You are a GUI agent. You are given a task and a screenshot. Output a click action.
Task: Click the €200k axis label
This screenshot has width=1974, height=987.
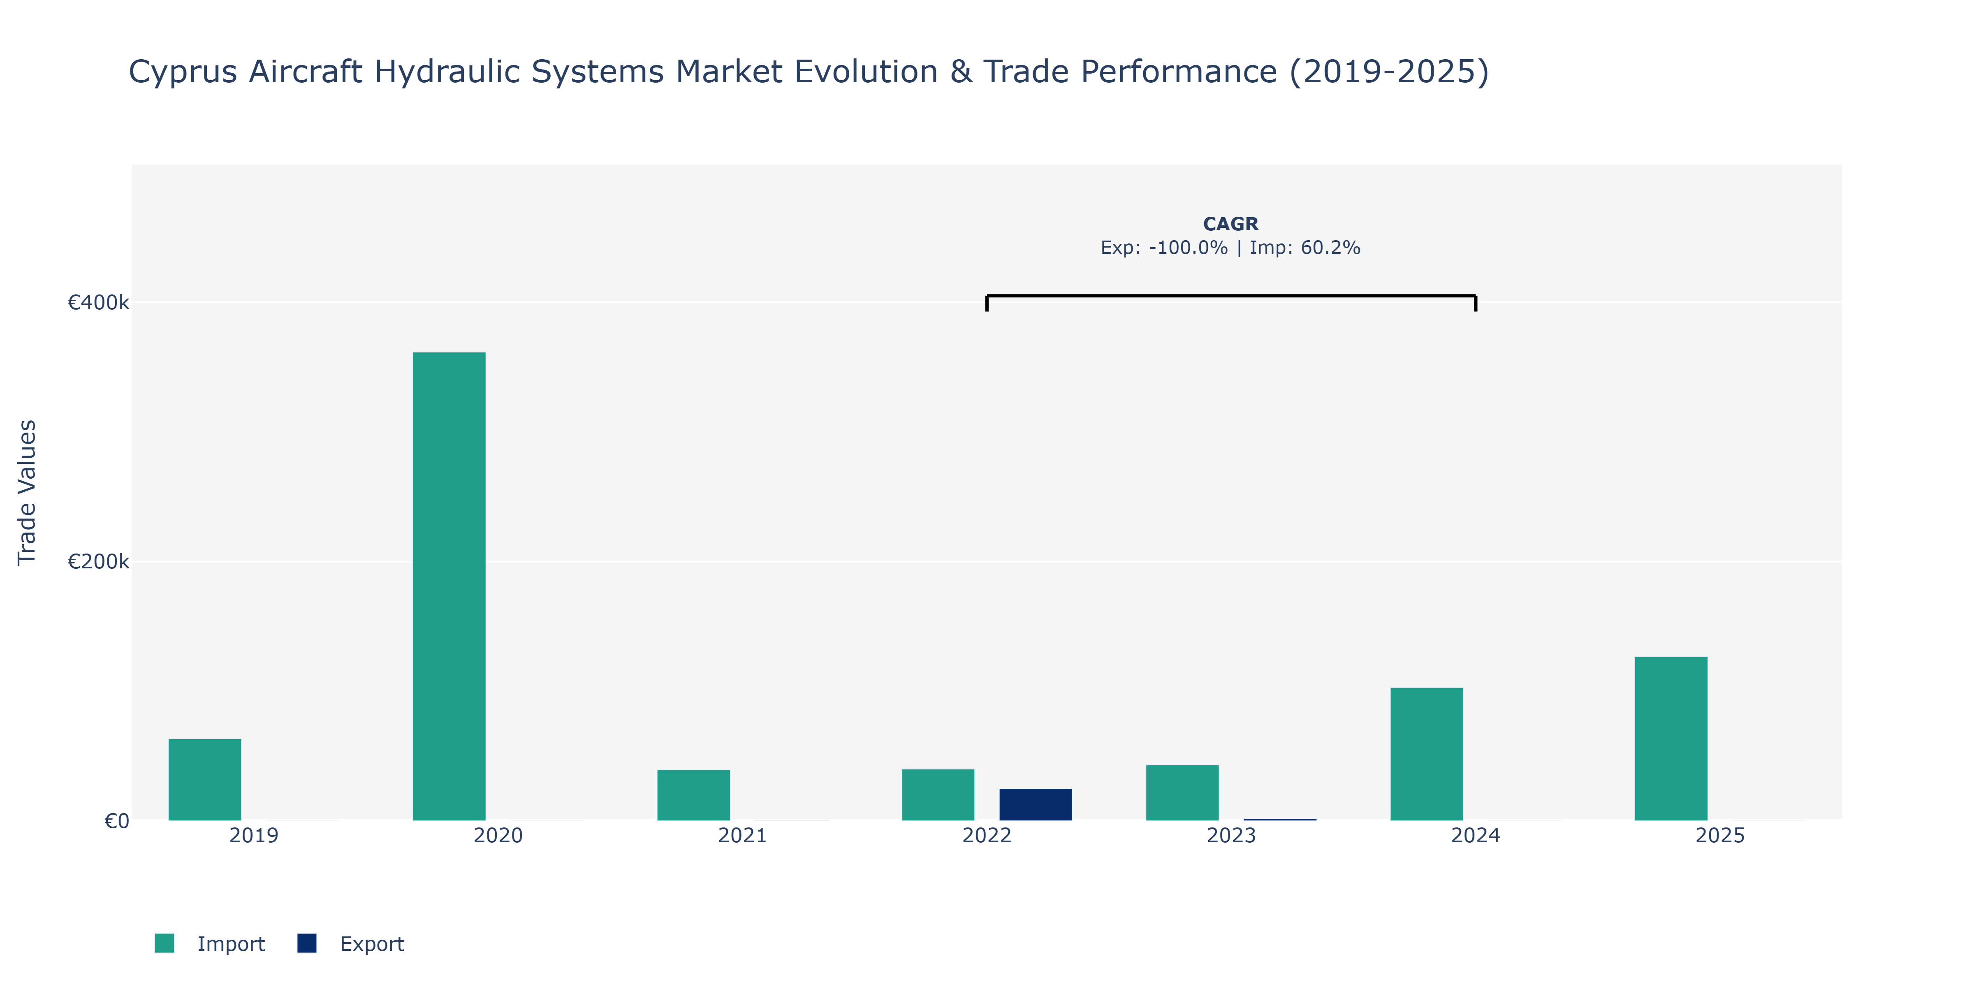pyautogui.click(x=98, y=562)
